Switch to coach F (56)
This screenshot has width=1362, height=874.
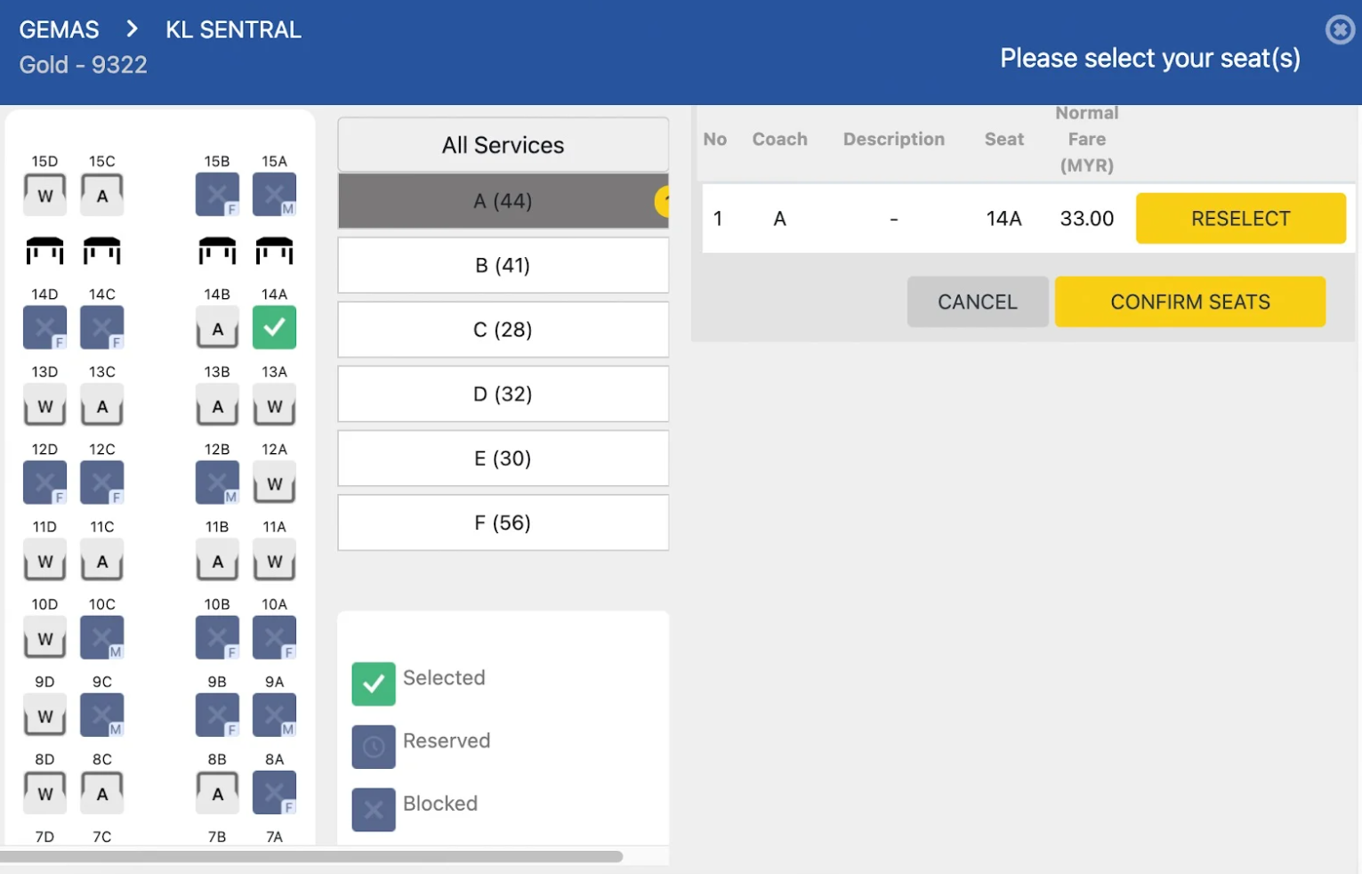pyautogui.click(x=503, y=522)
